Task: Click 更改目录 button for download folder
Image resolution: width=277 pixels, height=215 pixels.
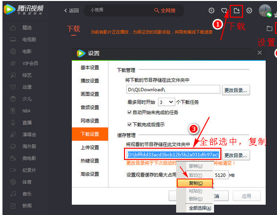Action: point(236,90)
